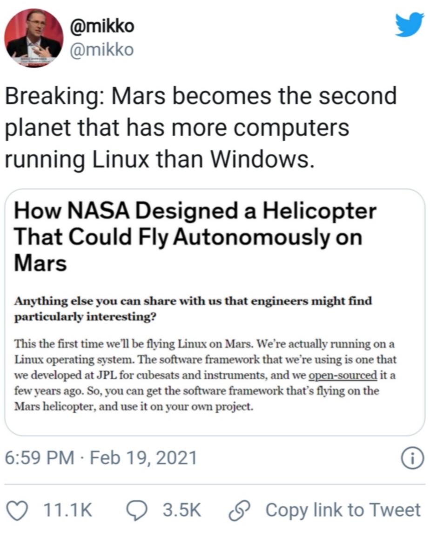Open @mikko's display name
The width and height of the screenshot is (430, 533).
pyautogui.click(x=102, y=26)
